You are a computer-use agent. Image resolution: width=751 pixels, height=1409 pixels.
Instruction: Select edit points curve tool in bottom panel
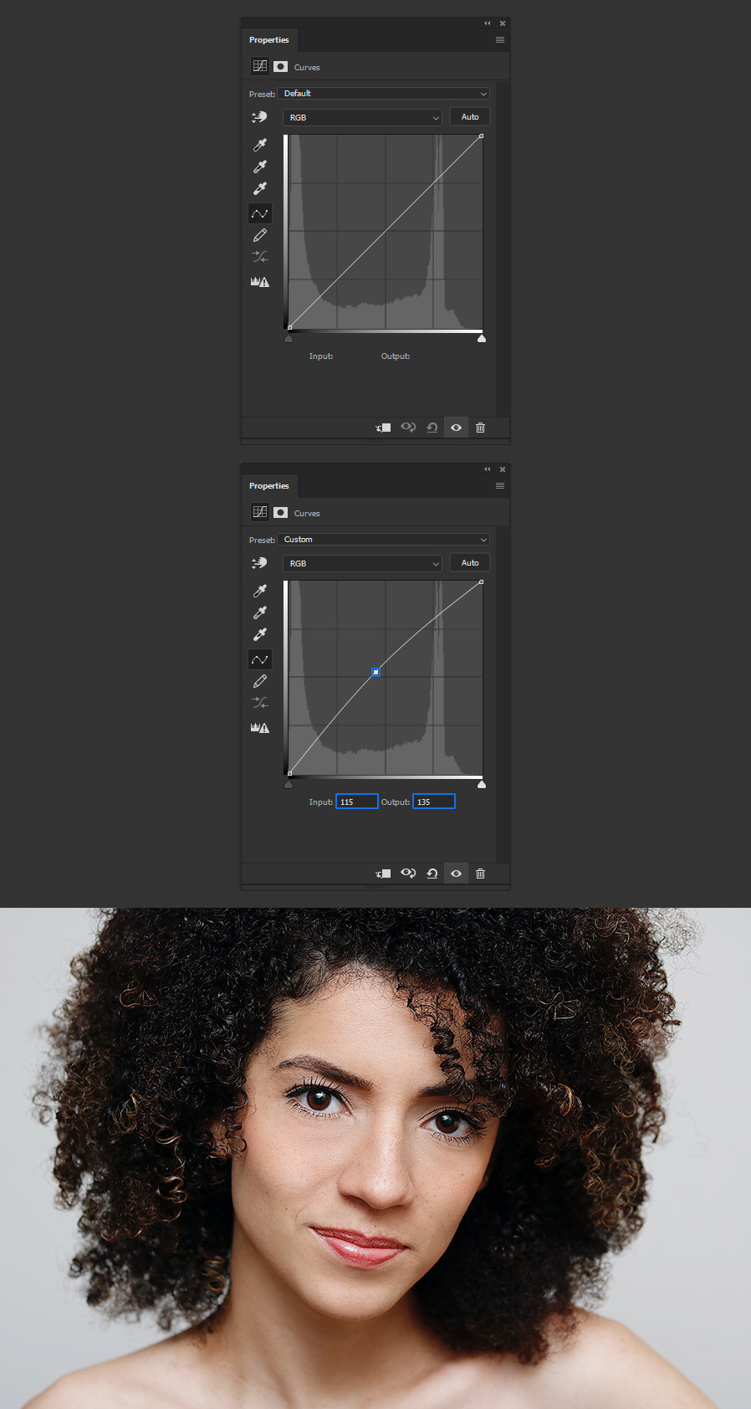(260, 659)
